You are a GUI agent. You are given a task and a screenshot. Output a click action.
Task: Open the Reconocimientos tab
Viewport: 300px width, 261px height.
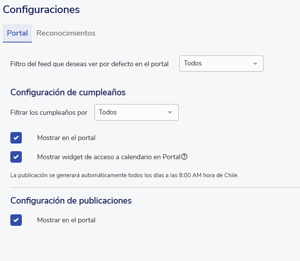[66, 33]
